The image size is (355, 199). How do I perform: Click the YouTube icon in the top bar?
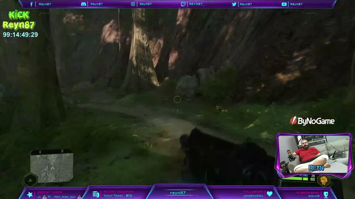pos(284,4)
